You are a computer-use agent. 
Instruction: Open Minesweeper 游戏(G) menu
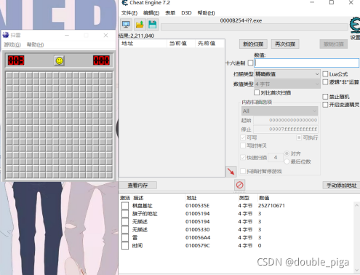click(x=12, y=44)
